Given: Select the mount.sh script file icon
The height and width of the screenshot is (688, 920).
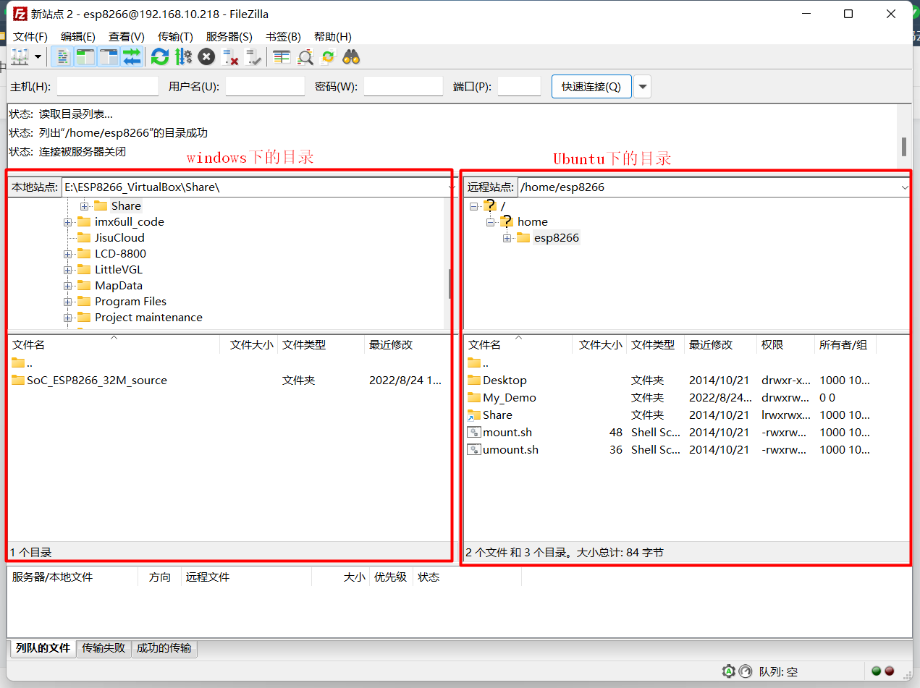Looking at the screenshot, I should point(474,432).
